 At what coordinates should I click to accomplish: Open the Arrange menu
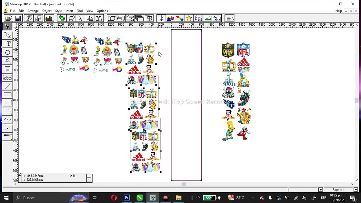(33, 11)
